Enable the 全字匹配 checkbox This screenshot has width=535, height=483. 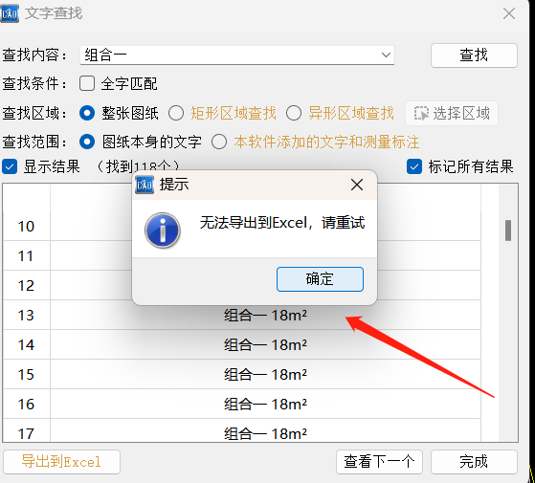point(87,83)
